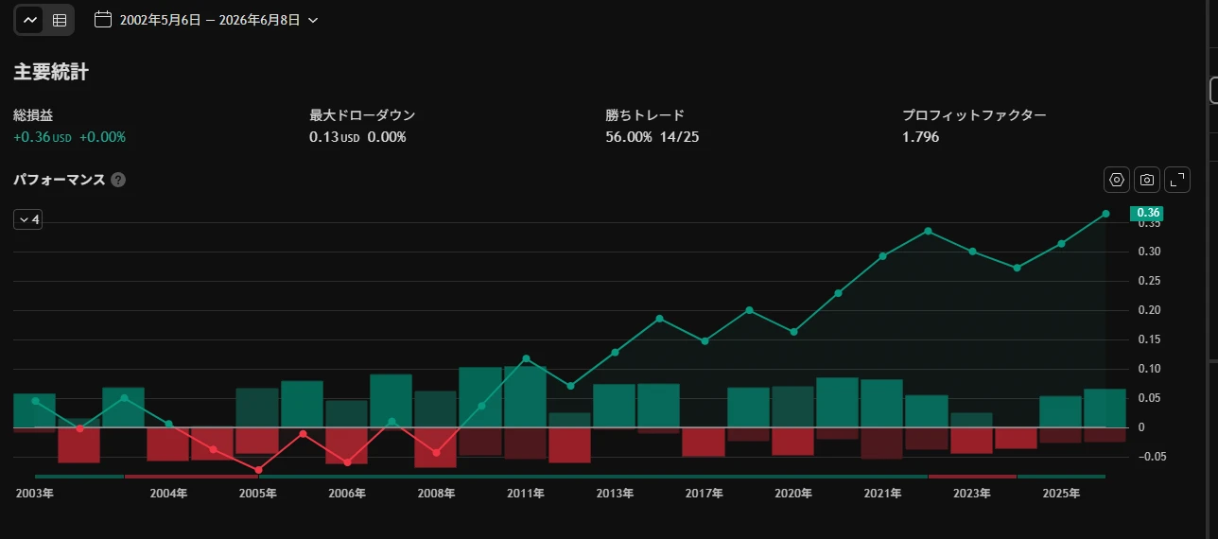Switch to chart view icon
Screen dimensions: 1218x539
(x=30, y=20)
